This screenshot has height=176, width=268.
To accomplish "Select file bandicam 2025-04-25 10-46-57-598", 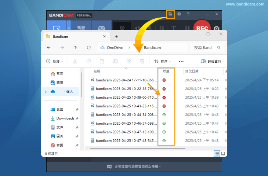I will click(x=124, y=123).
